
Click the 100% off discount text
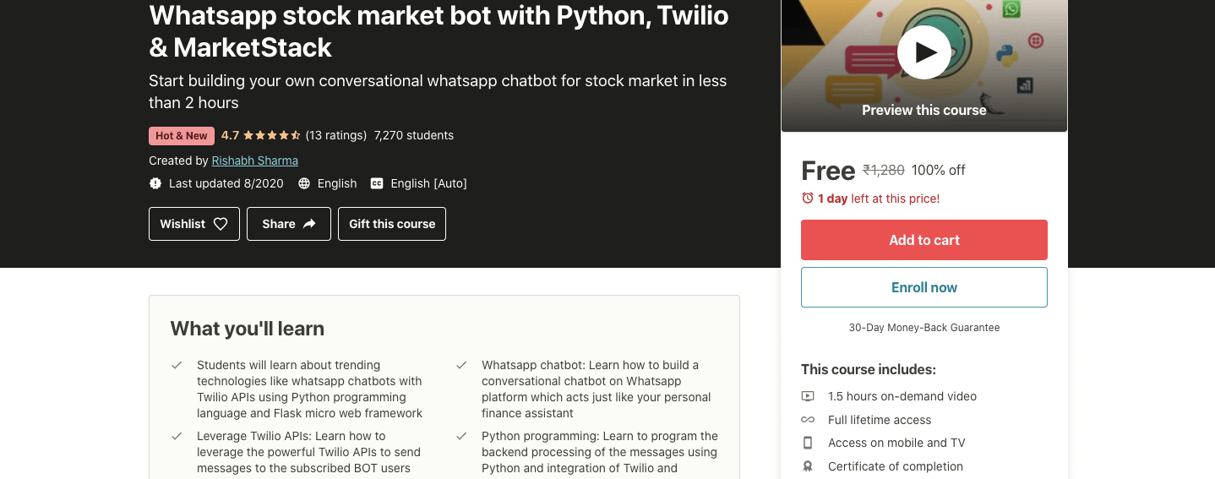click(x=938, y=170)
